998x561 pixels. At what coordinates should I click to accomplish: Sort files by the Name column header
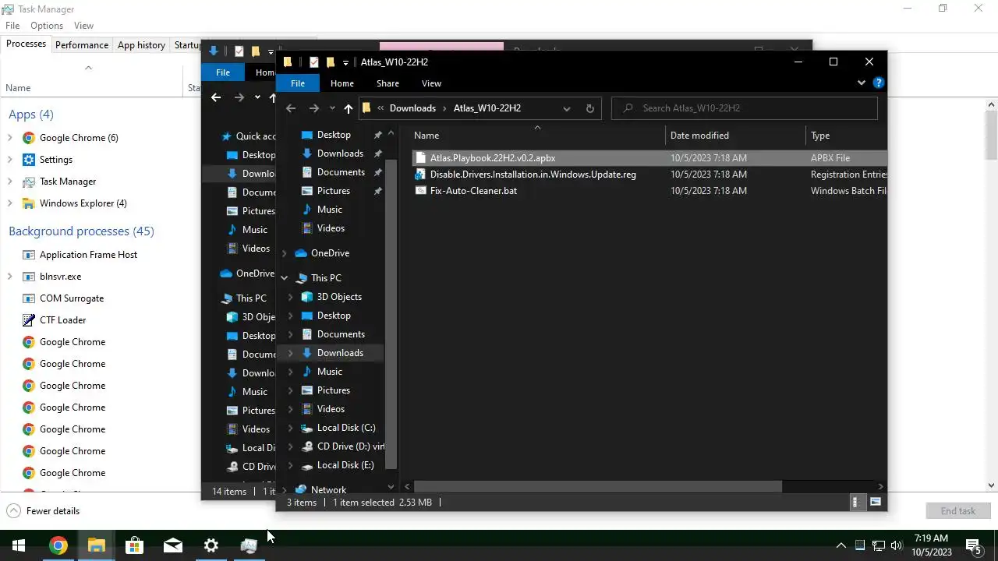coord(538,136)
